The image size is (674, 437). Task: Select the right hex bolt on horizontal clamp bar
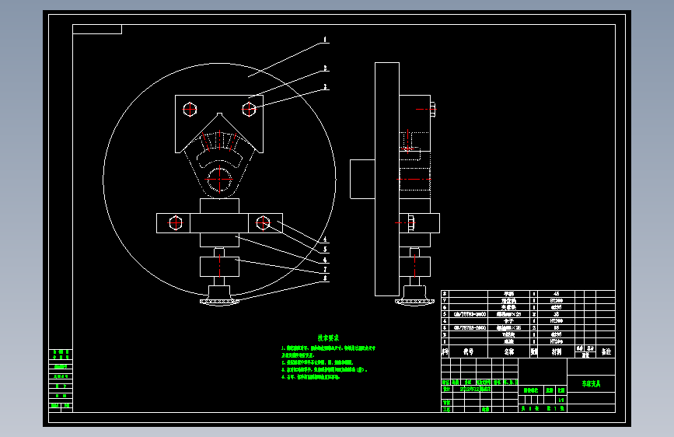pyautogui.click(x=263, y=223)
